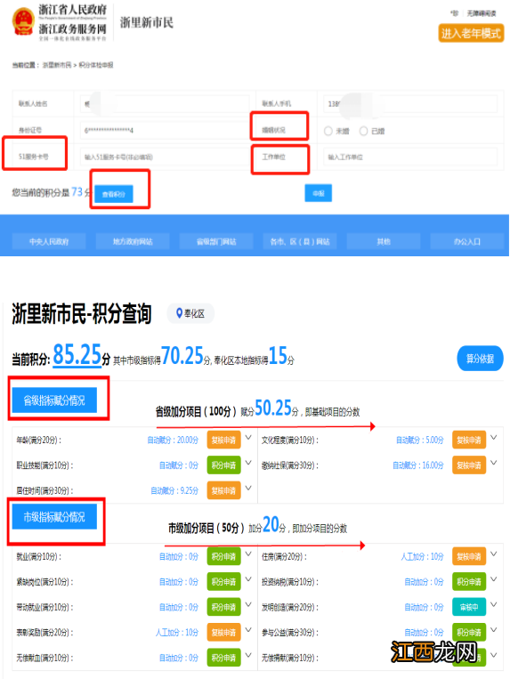Click 复核申请 in the 居住时间 row
This screenshot has width=510, height=679.
(223, 490)
